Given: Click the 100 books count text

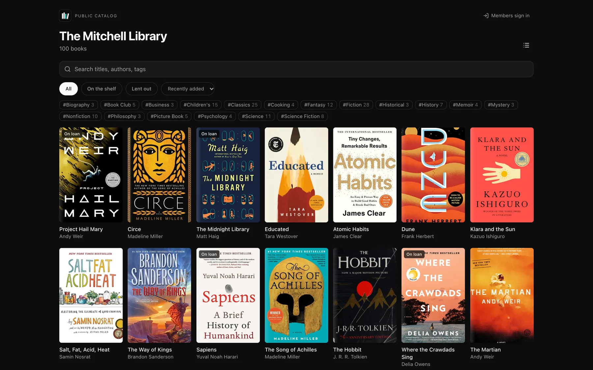Looking at the screenshot, I should pos(73,49).
